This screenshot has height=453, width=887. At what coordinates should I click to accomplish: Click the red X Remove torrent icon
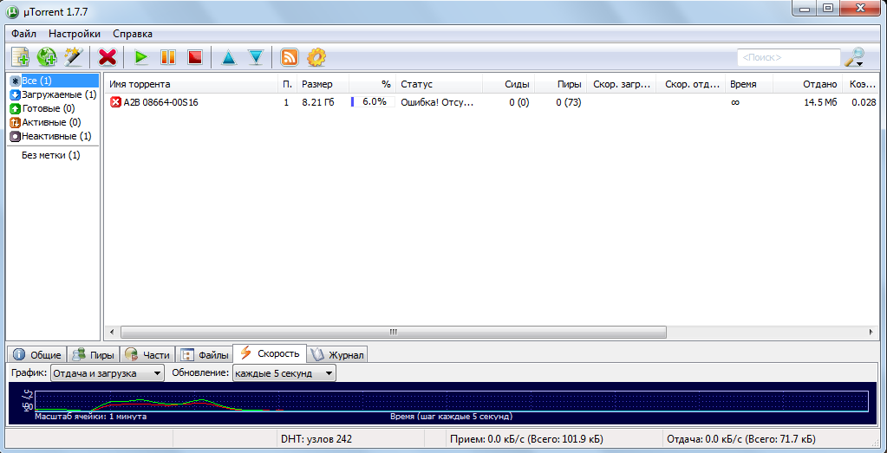tap(107, 57)
